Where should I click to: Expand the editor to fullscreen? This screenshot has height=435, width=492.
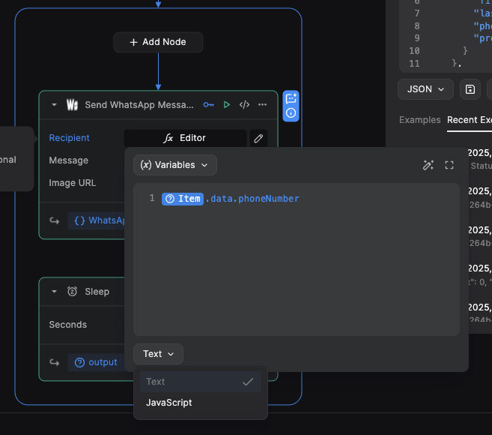click(x=449, y=165)
